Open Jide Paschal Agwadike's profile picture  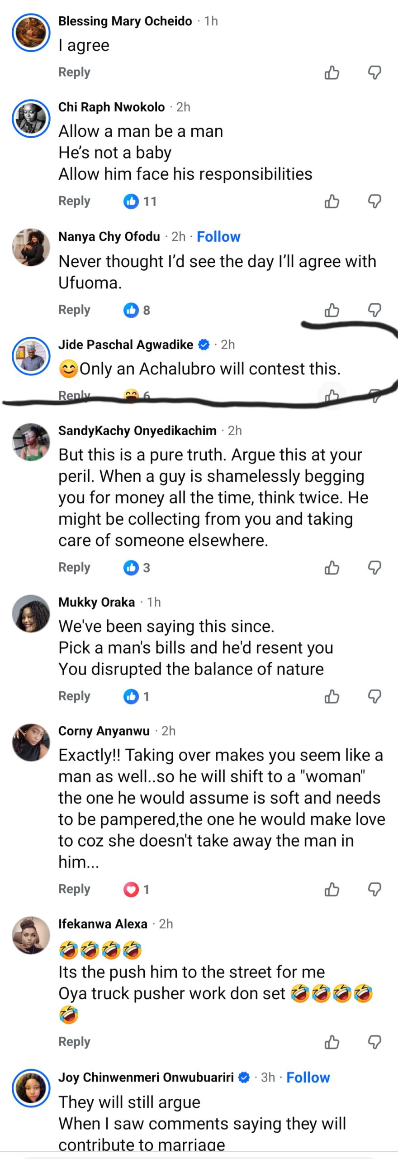tap(31, 356)
